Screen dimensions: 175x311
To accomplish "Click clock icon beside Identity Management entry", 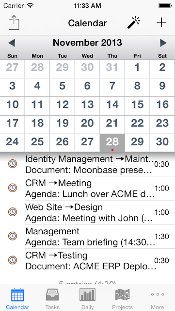I will pos(13,164).
